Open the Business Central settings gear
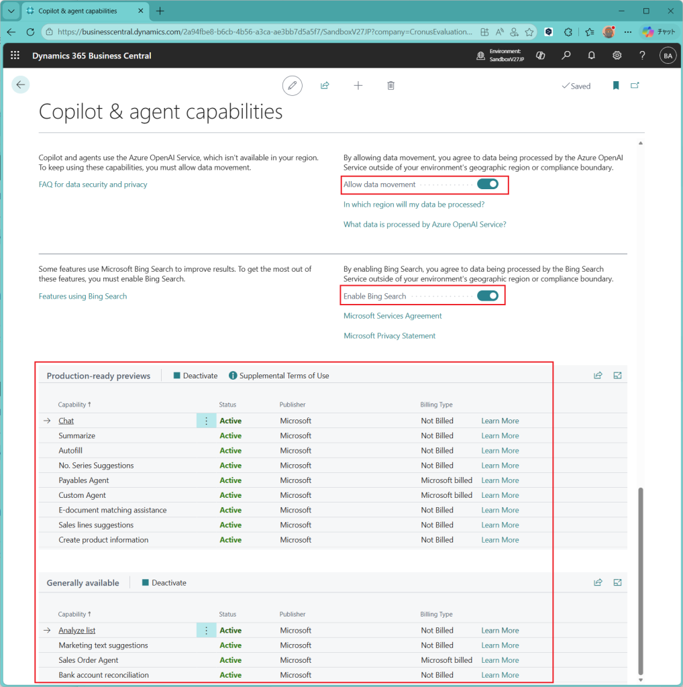Viewport: 683px width, 687px height. (617, 56)
